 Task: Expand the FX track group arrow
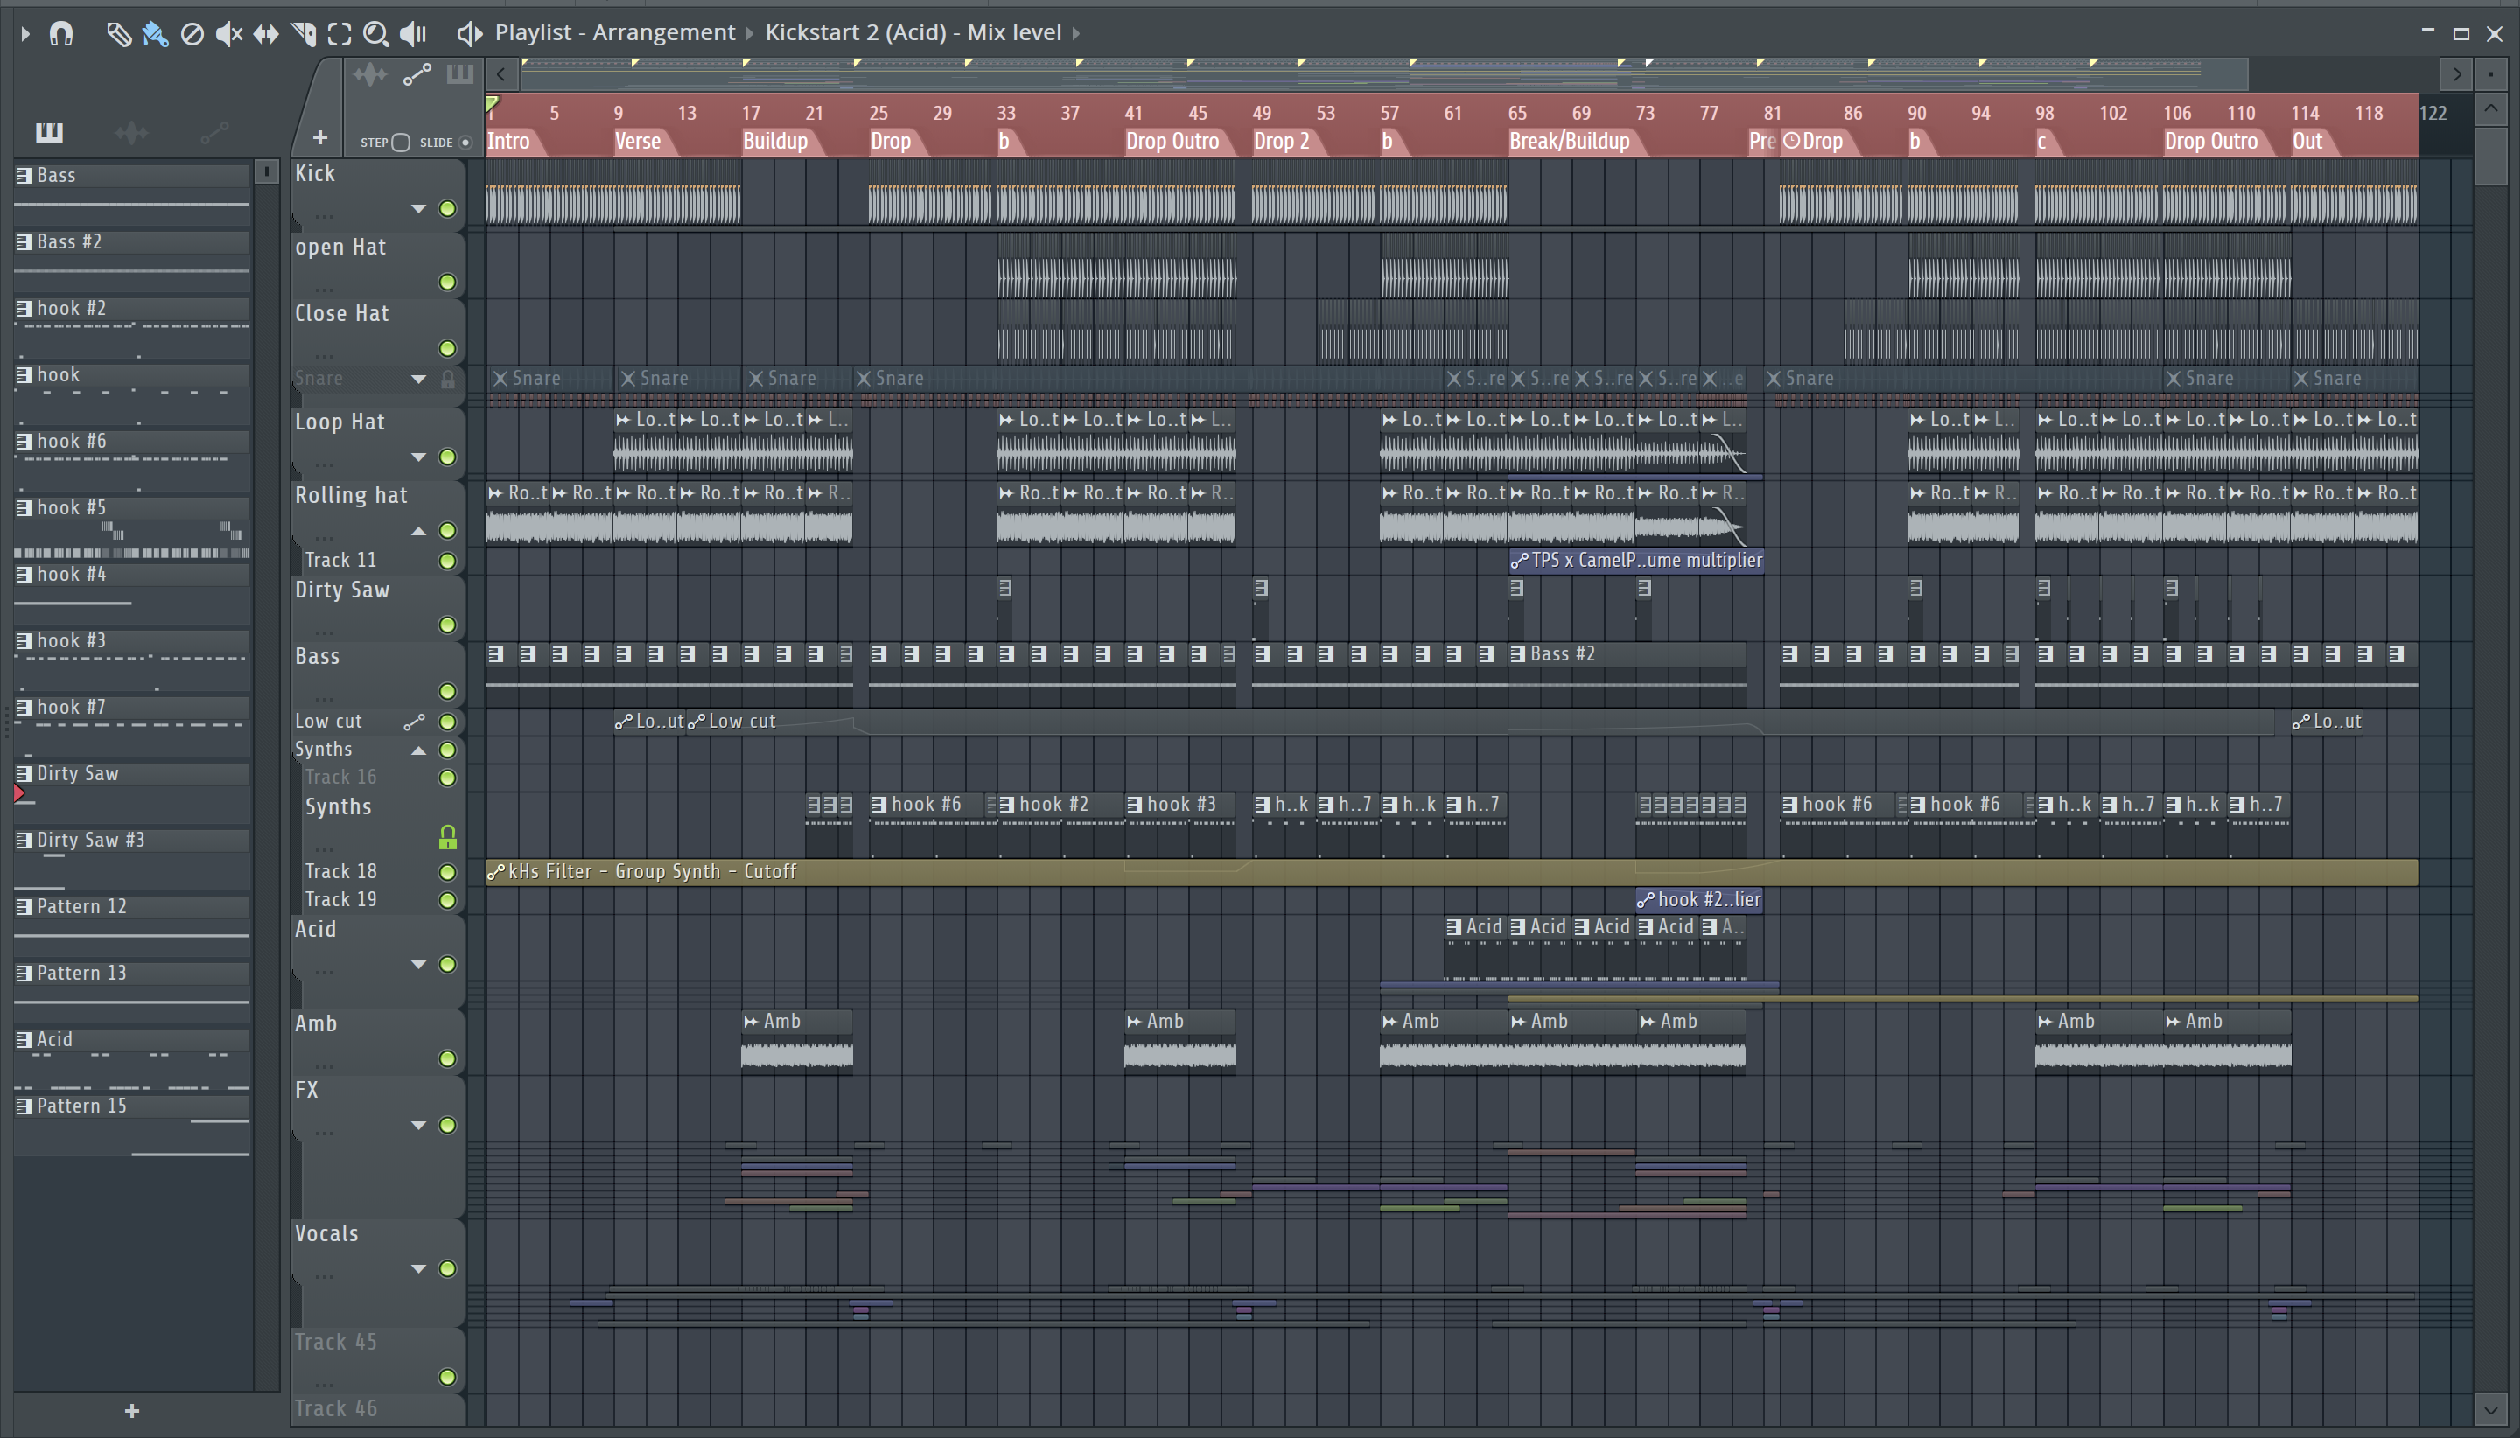point(419,1125)
